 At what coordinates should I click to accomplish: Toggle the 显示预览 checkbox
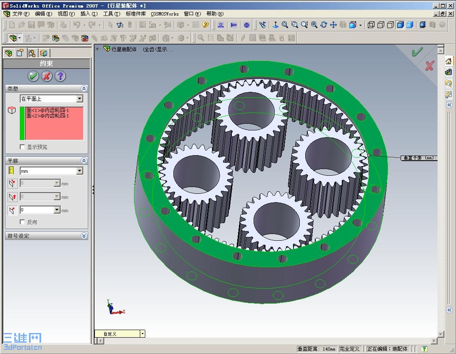22,147
